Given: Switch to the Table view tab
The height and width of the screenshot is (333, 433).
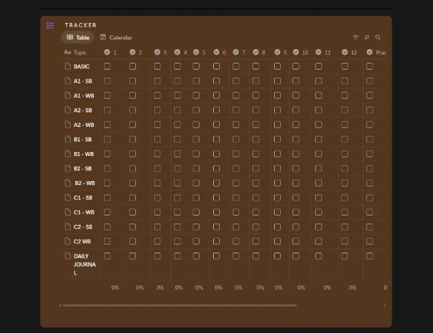Looking at the screenshot, I should 78,38.
